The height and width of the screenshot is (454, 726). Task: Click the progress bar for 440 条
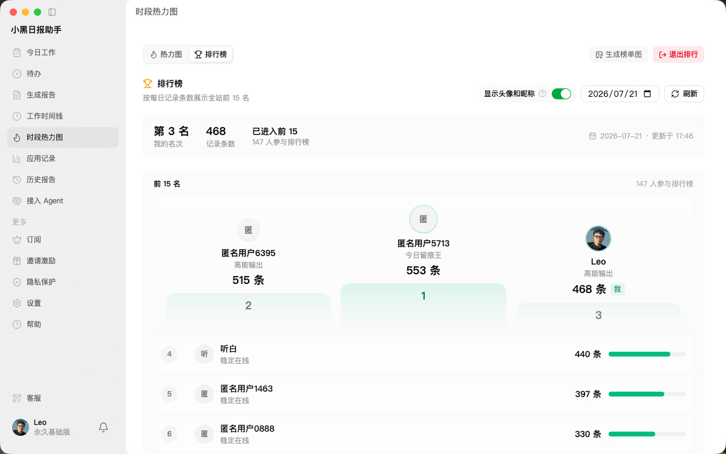coord(647,354)
